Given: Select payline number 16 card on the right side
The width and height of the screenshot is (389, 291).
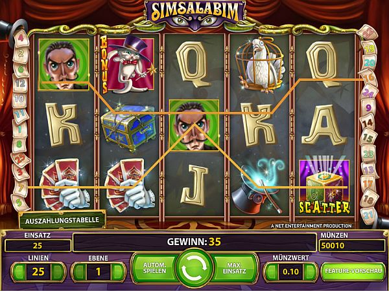Looking at the screenshot, I should click(370, 78).
